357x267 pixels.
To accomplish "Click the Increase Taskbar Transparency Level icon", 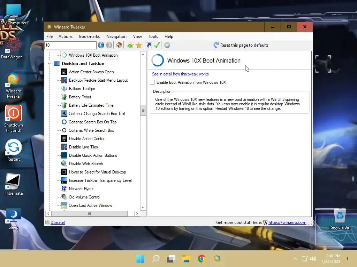I will click(x=64, y=180).
